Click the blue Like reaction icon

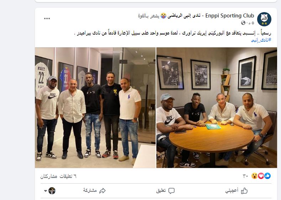pyautogui.click(x=267, y=176)
